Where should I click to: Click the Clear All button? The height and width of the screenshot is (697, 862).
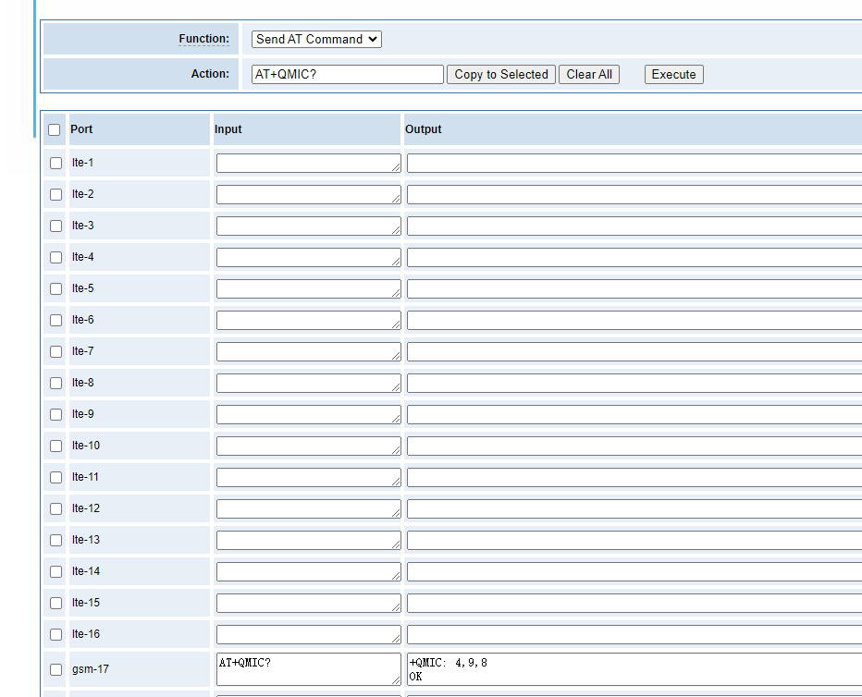pyautogui.click(x=589, y=74)
